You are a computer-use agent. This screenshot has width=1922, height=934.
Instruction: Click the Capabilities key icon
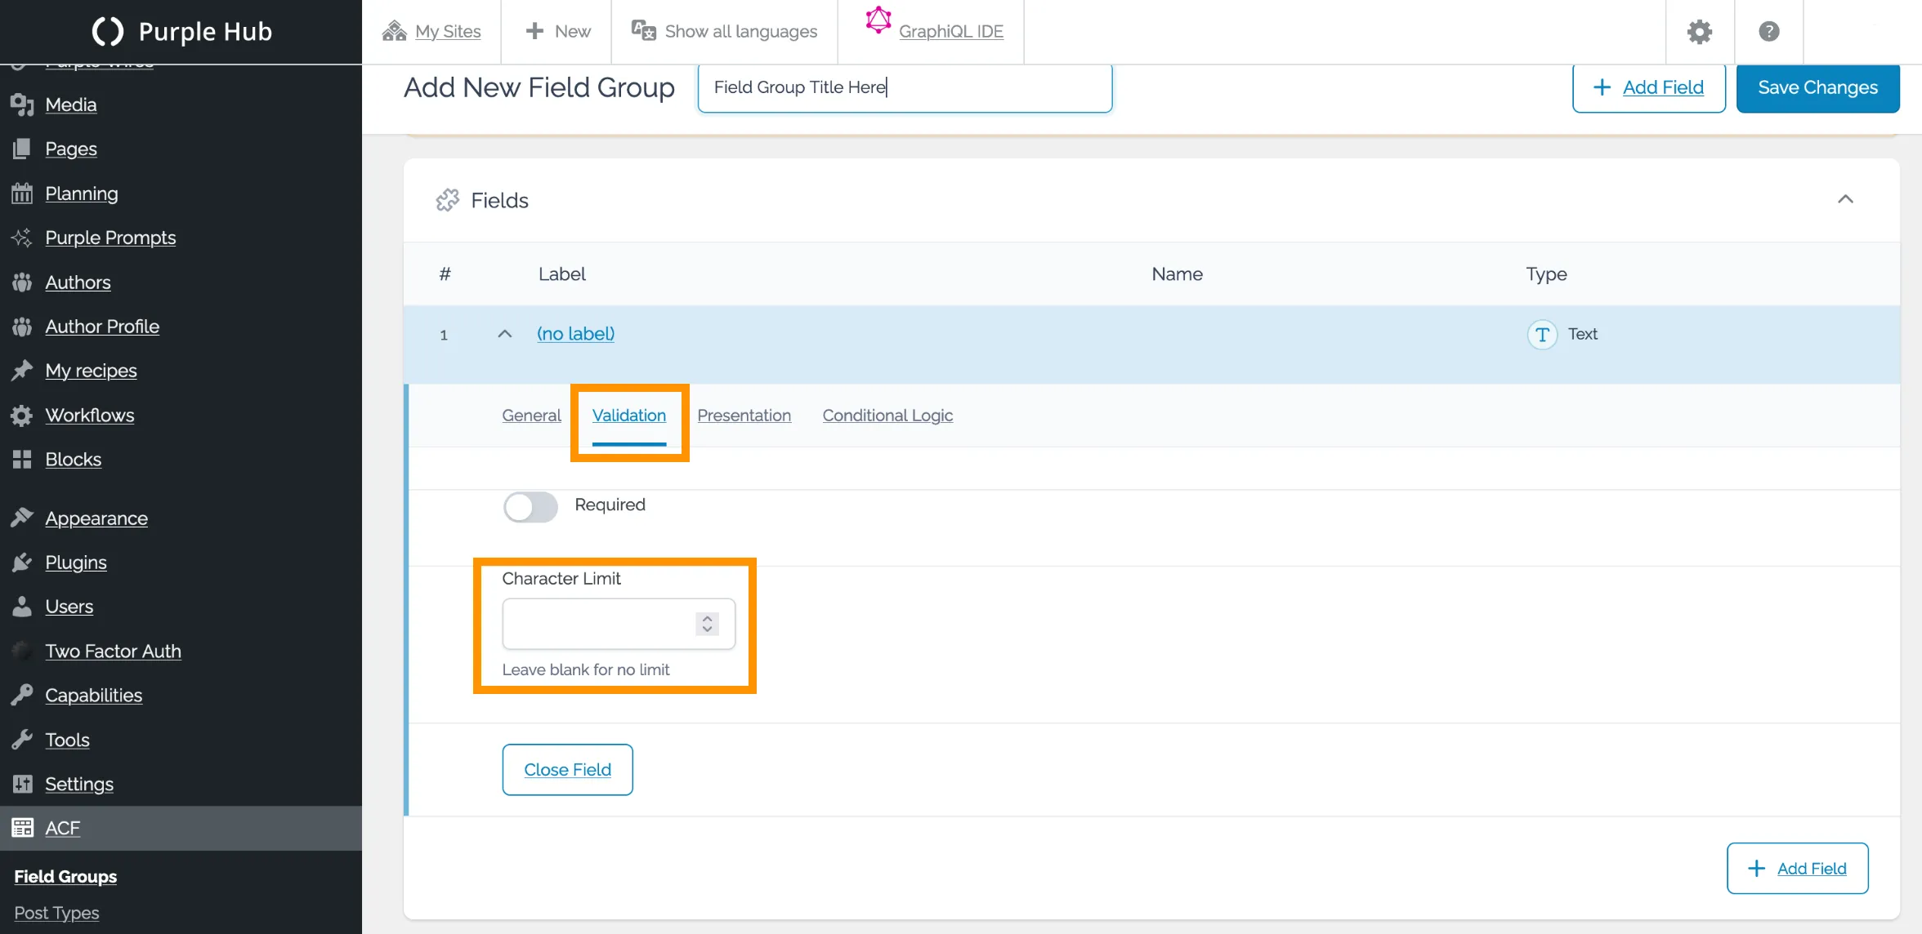tap(22, 695)
